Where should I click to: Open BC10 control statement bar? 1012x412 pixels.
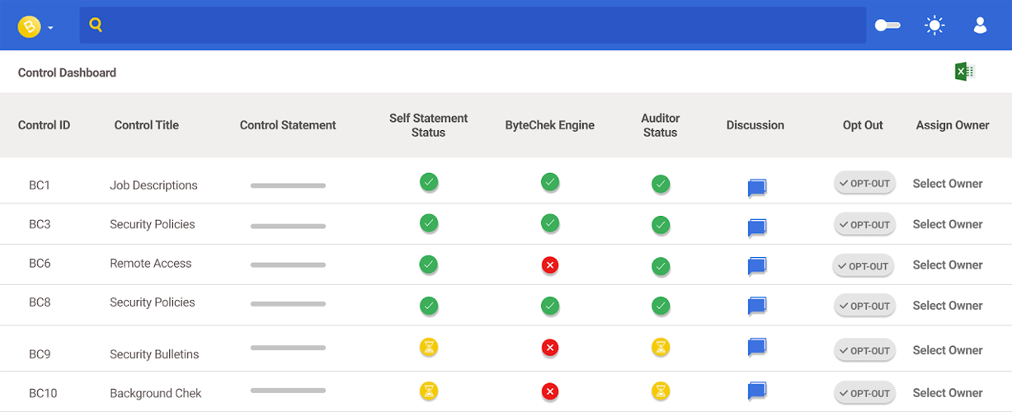point(288,391)
